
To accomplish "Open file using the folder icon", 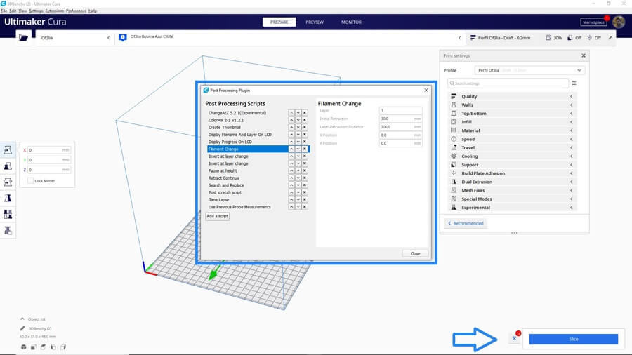I will tap(25, 37).
